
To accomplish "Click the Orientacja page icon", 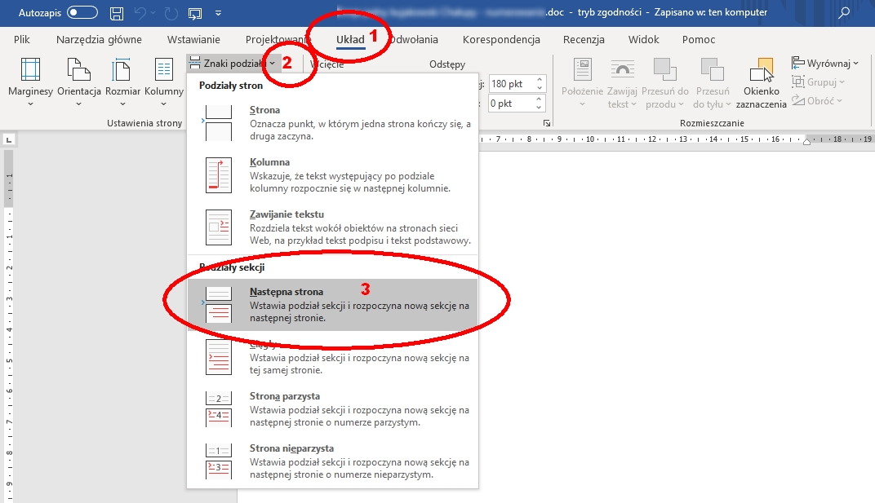I will pyautogui.click(x=78, y=70).
